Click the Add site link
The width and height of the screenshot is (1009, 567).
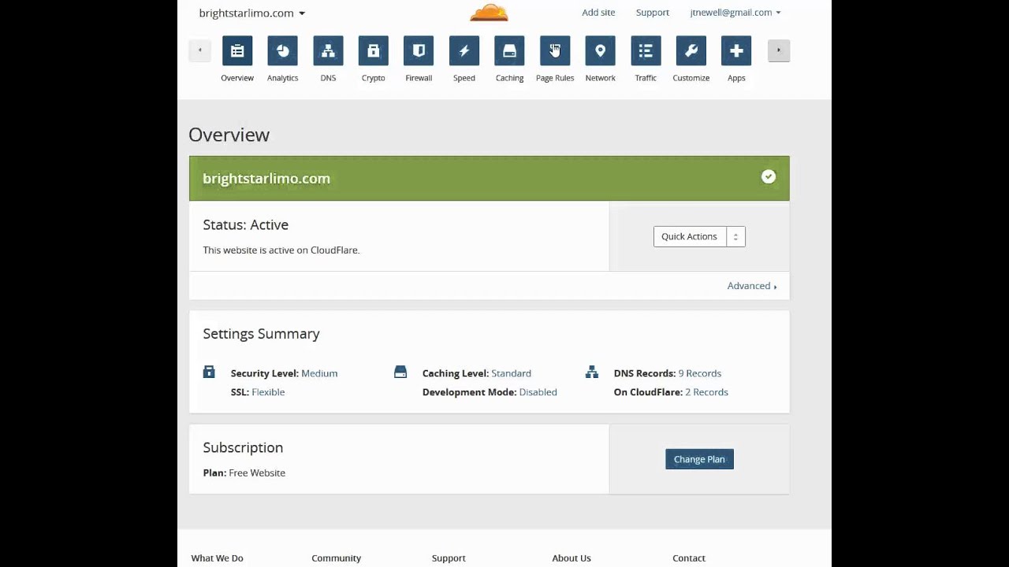point(598,13)
